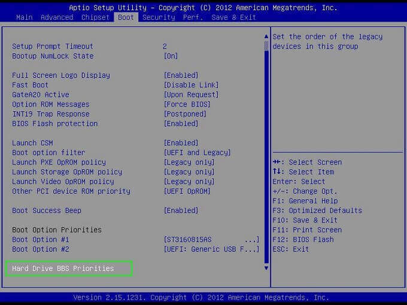
Task: Open Hard Drive BBS Priorities submenu
Action: point(63,269)
